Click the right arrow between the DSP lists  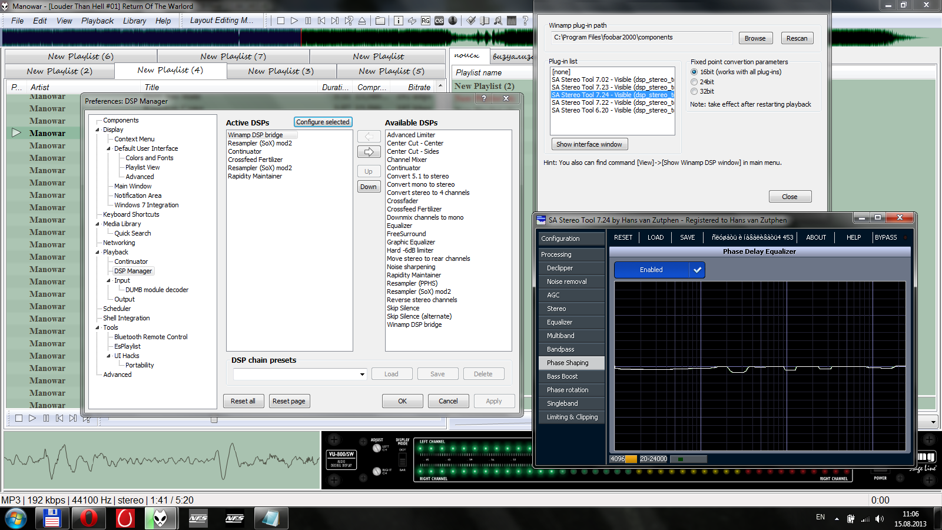369,152
